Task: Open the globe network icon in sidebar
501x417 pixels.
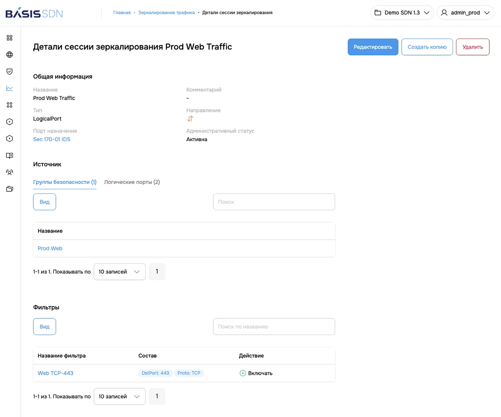Action: (x=10, y=55)
